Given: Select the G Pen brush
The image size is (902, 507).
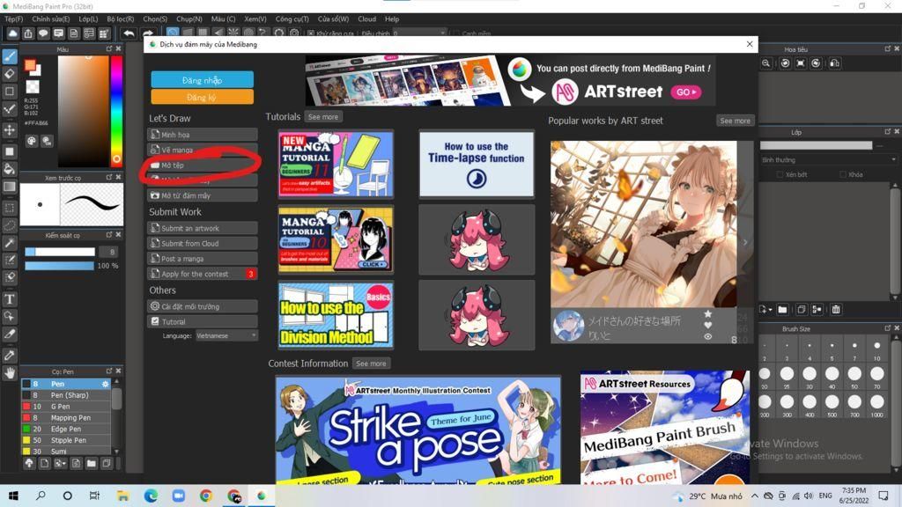Looking at the screenshot, I should 66,407.
